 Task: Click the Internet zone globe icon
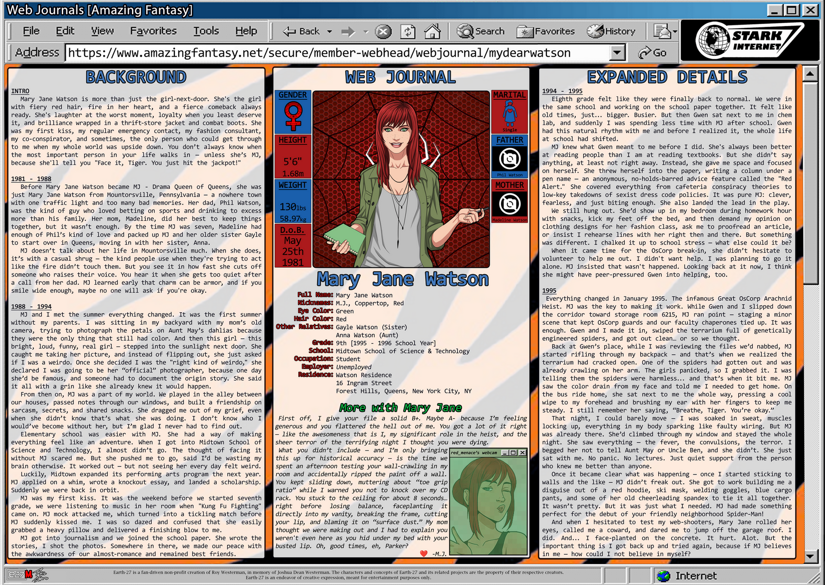click(664, 576)
